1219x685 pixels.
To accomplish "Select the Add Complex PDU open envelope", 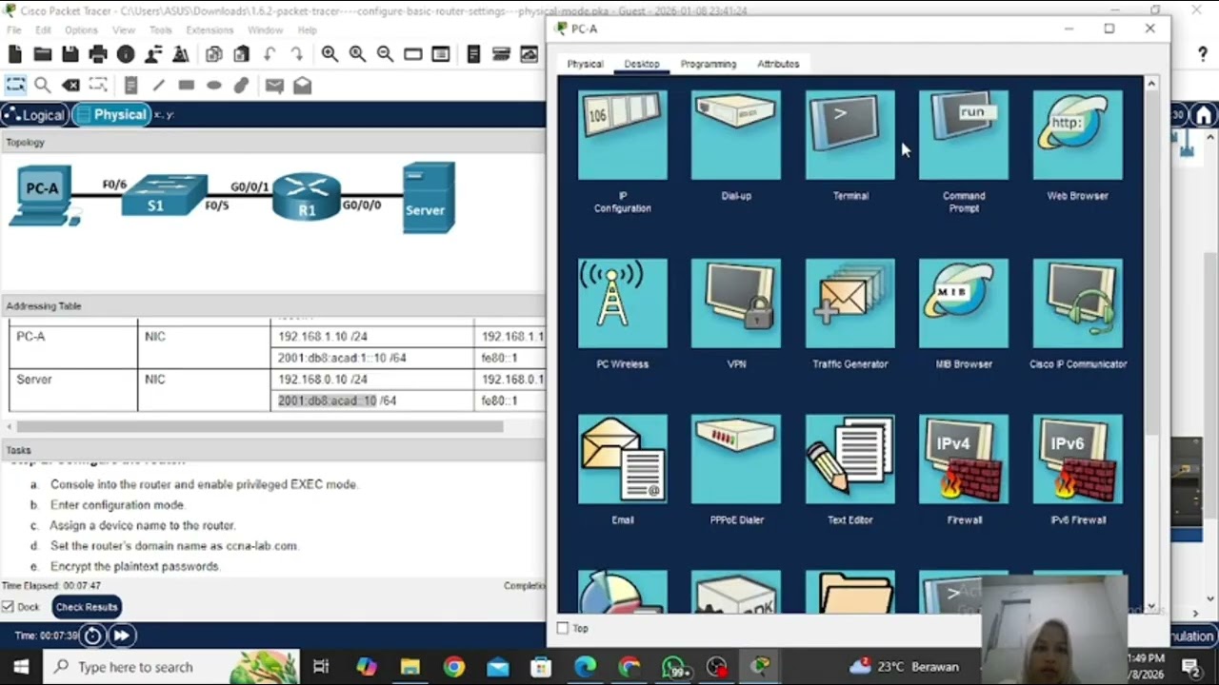I will (x=302, y=86).
